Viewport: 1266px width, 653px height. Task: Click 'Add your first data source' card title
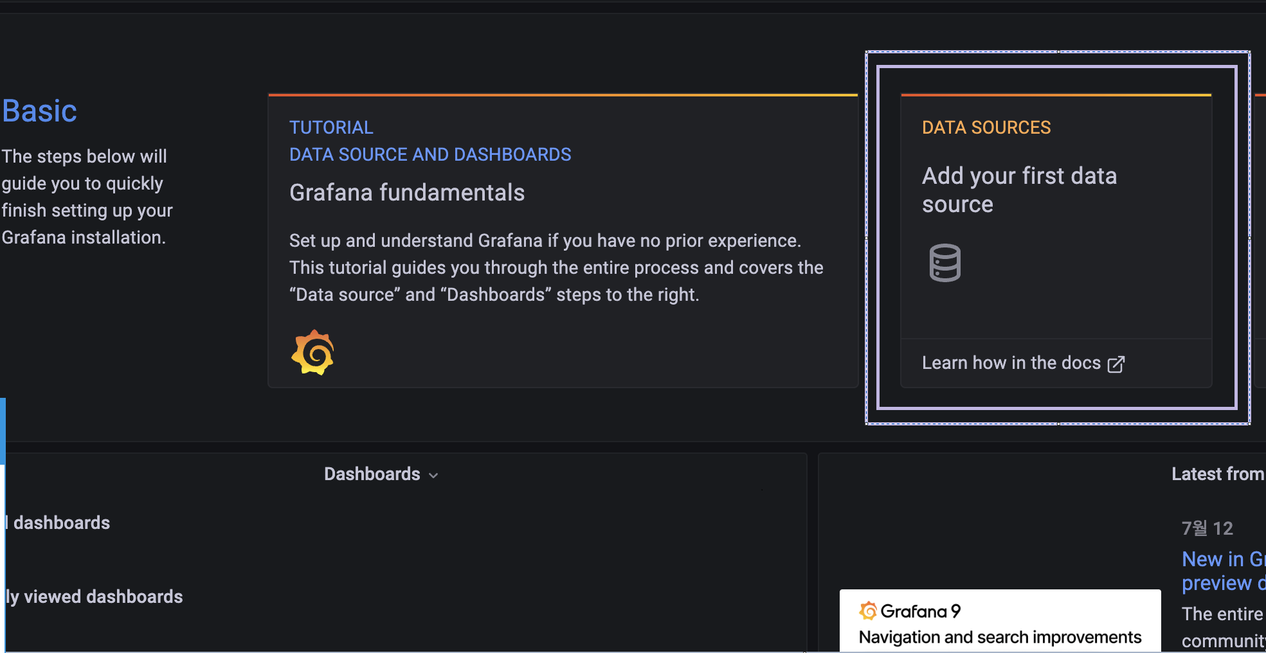pyautogui.click(x=1019, y=190)
